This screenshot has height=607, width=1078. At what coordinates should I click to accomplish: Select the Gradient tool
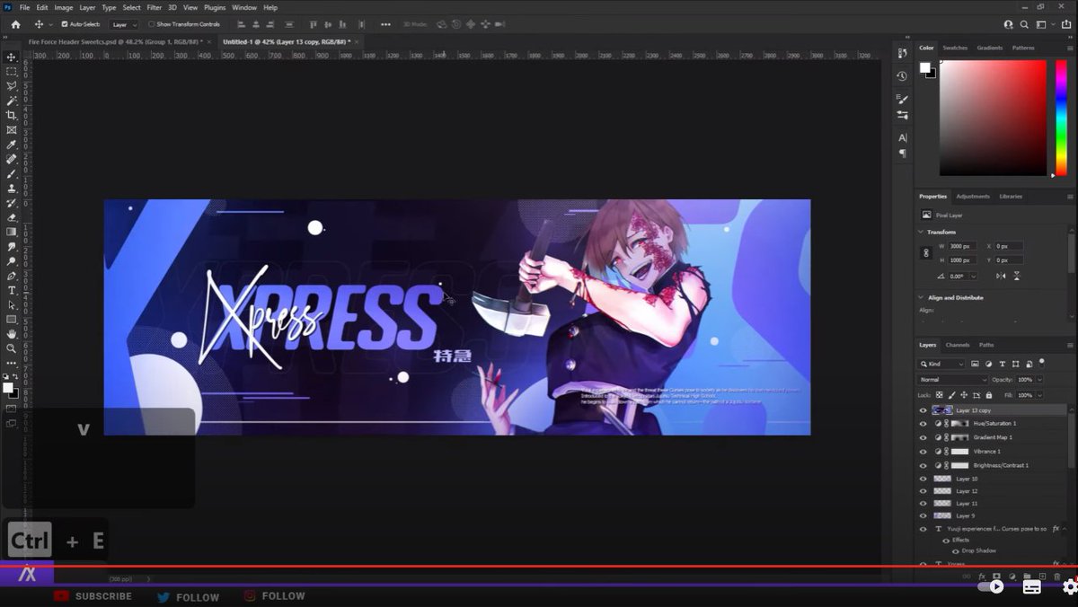tap(11, 232)
